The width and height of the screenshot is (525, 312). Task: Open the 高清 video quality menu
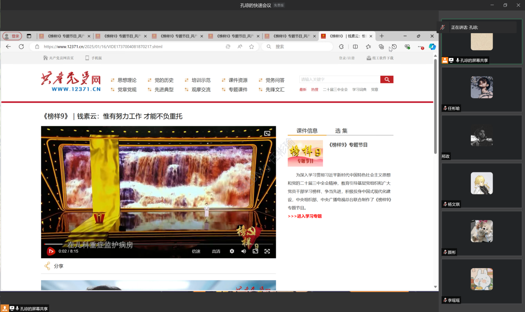point(216,251)
